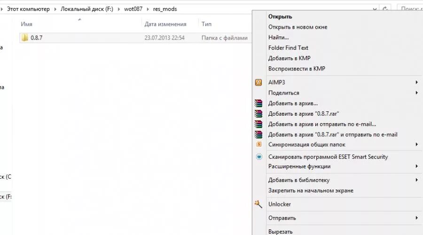Open 'Добавить в библиотеку' entry
This screenshot has width=423, height=235.
click(x=298, y=180)
